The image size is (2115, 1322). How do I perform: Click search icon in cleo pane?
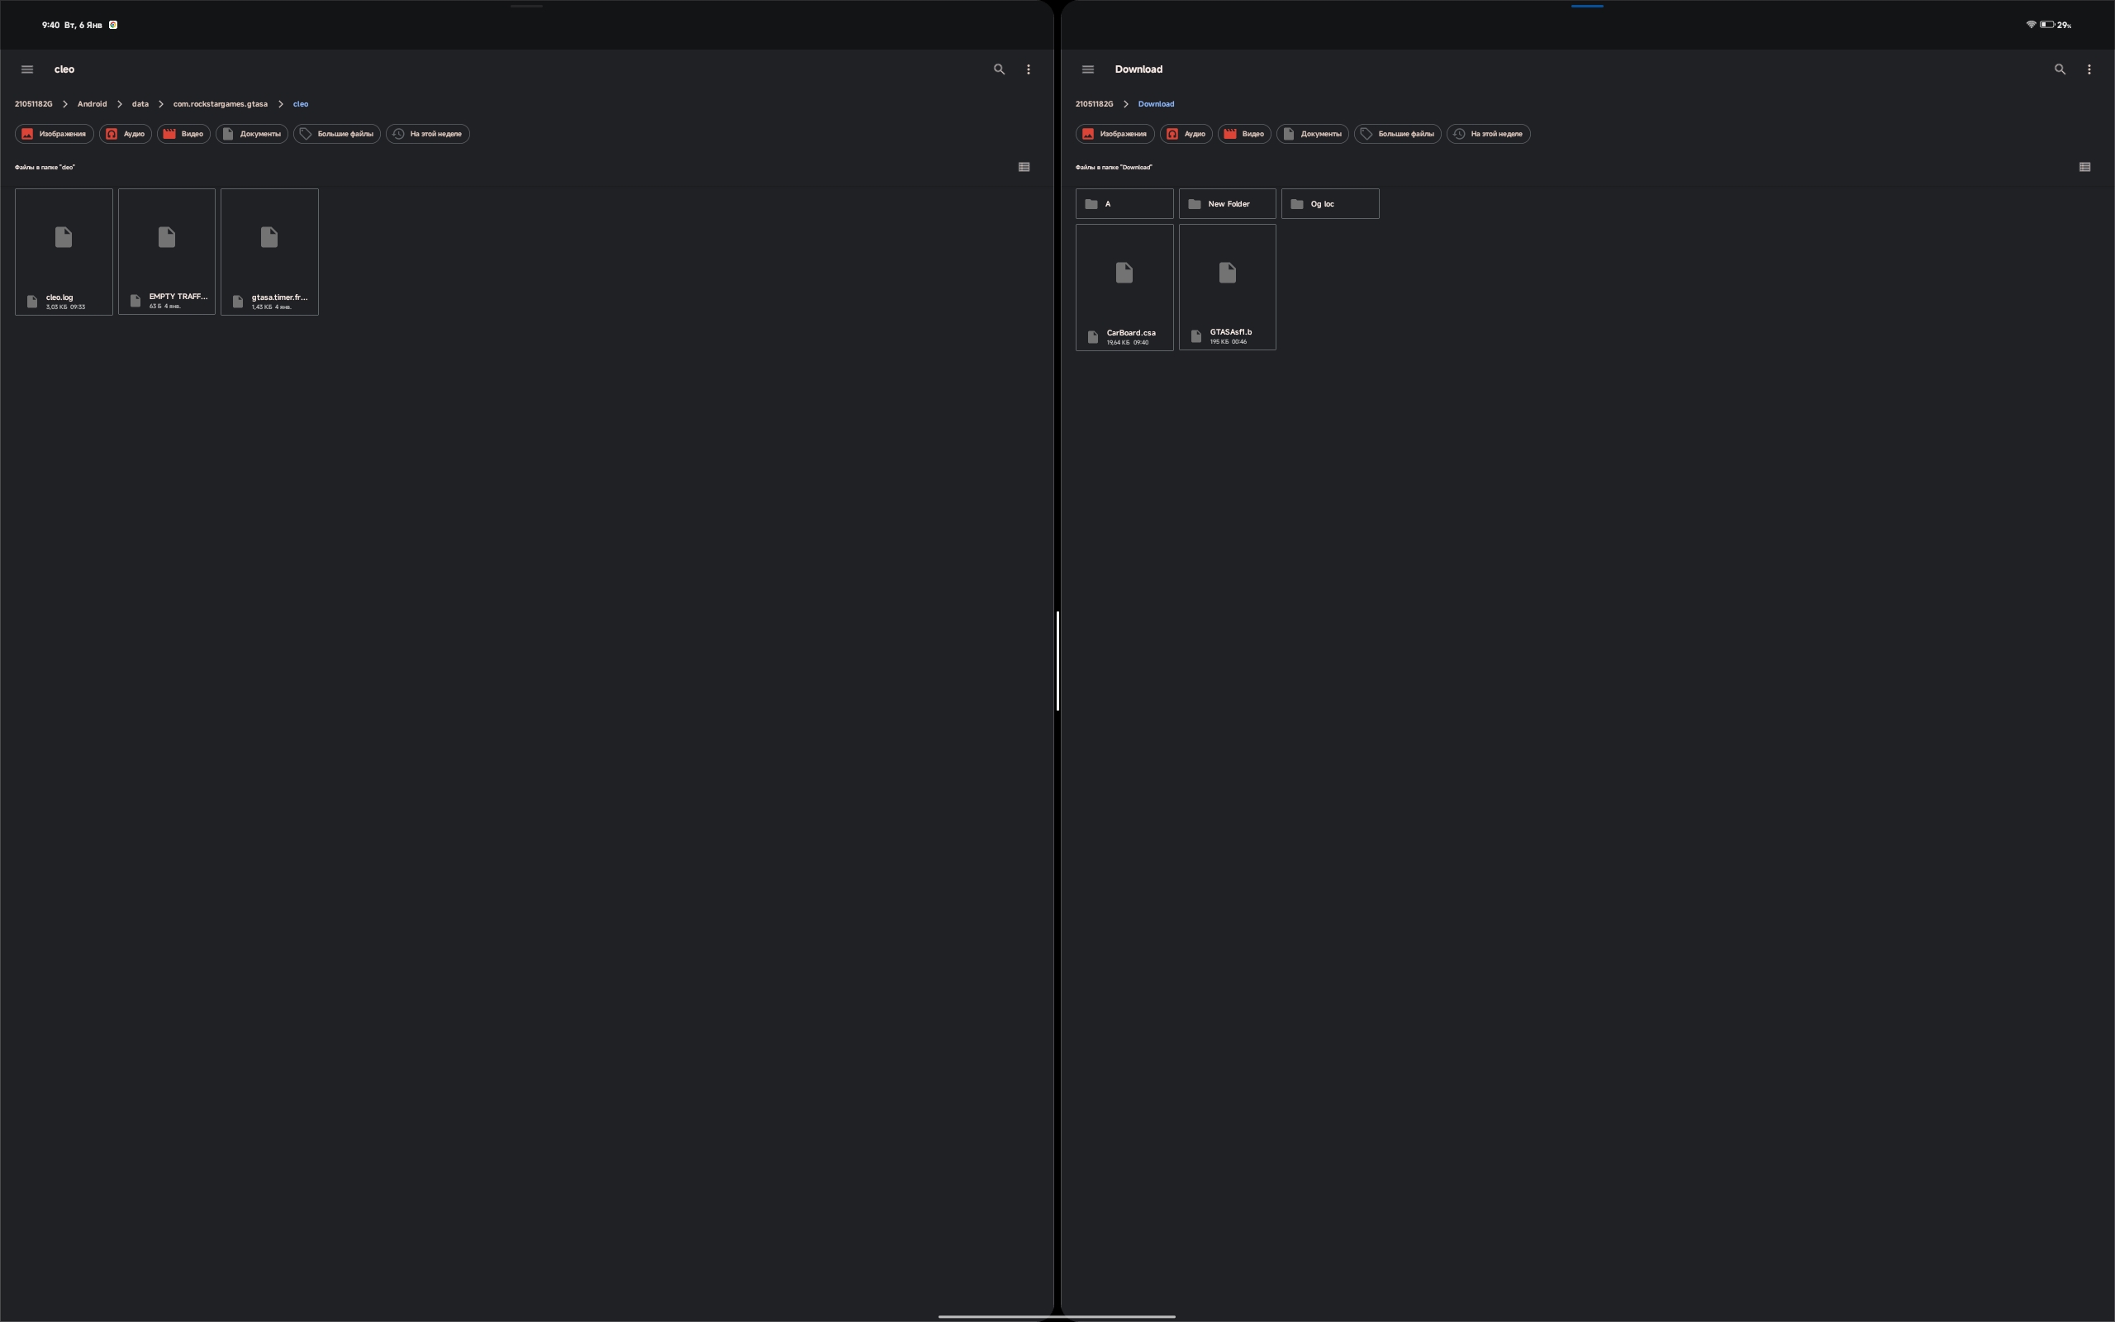point(999,69)
